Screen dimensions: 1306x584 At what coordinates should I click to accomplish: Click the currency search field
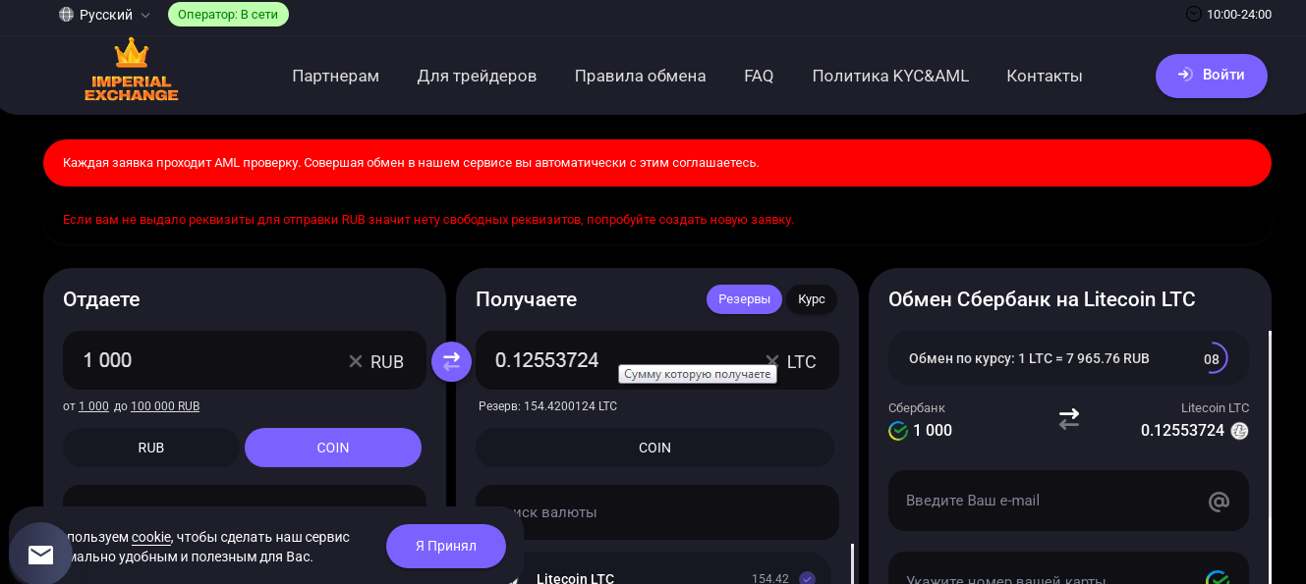click(657, 512)
